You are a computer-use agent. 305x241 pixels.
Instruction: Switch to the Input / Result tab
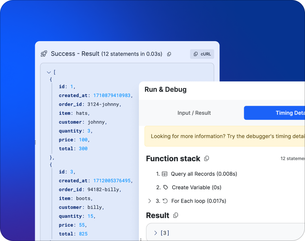(194, 113)
